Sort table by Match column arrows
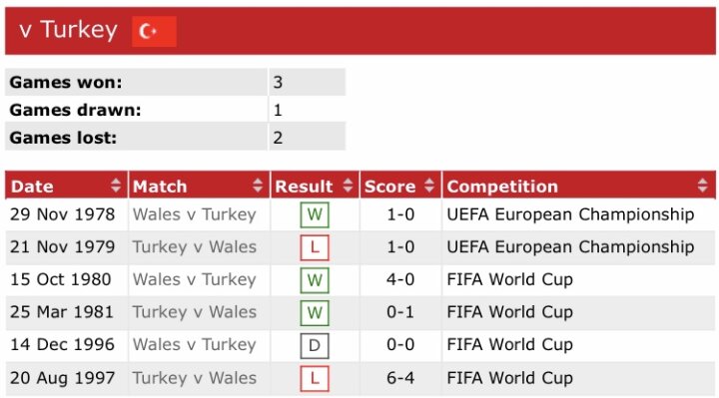The image size is (719, 398). pos(258,186)
